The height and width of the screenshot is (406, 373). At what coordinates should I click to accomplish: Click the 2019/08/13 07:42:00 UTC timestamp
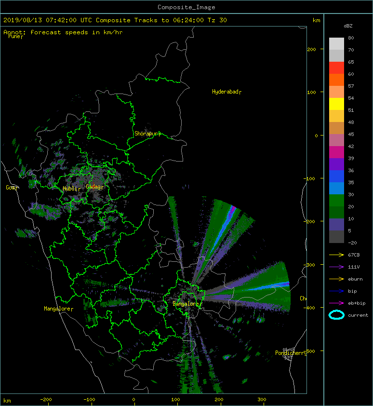(48, 20)
